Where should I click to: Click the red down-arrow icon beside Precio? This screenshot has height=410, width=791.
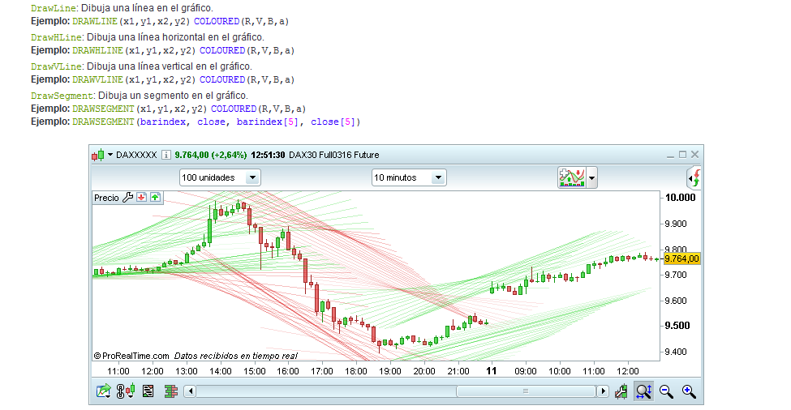coord(142,198)
